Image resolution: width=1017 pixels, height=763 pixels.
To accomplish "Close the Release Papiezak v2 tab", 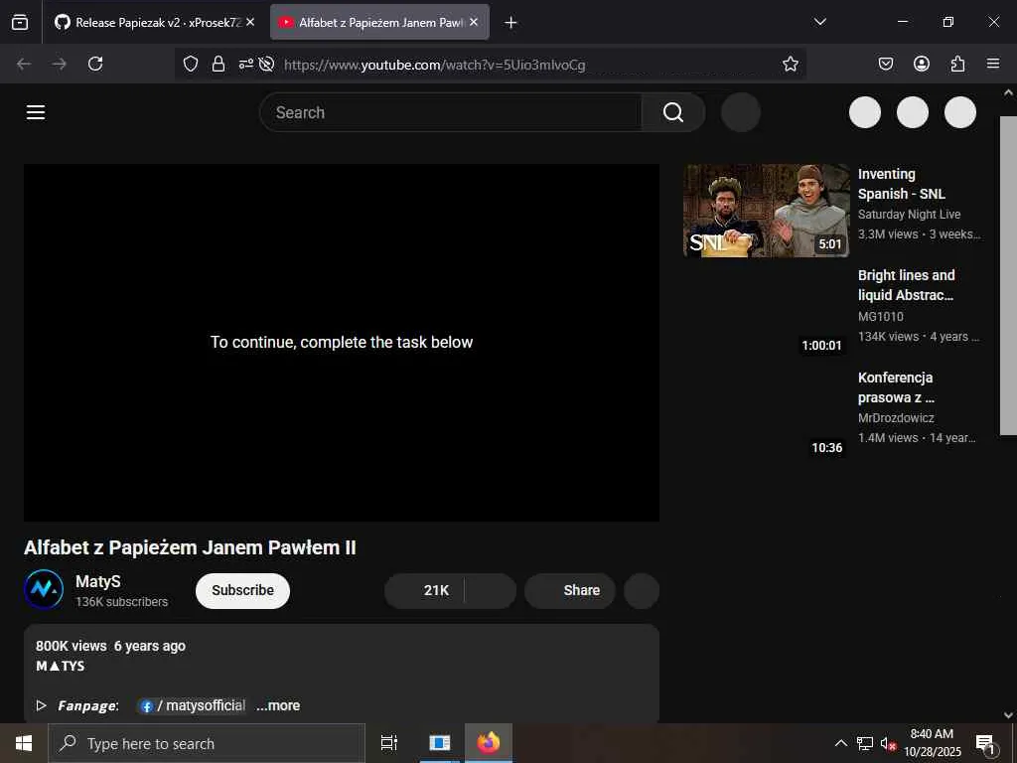I will 250,22.
